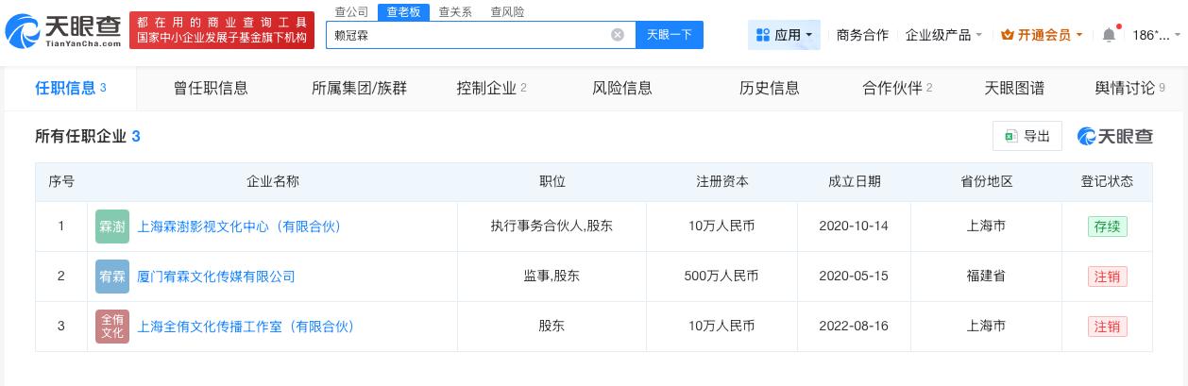Select the 任职信息 tab

71,88
